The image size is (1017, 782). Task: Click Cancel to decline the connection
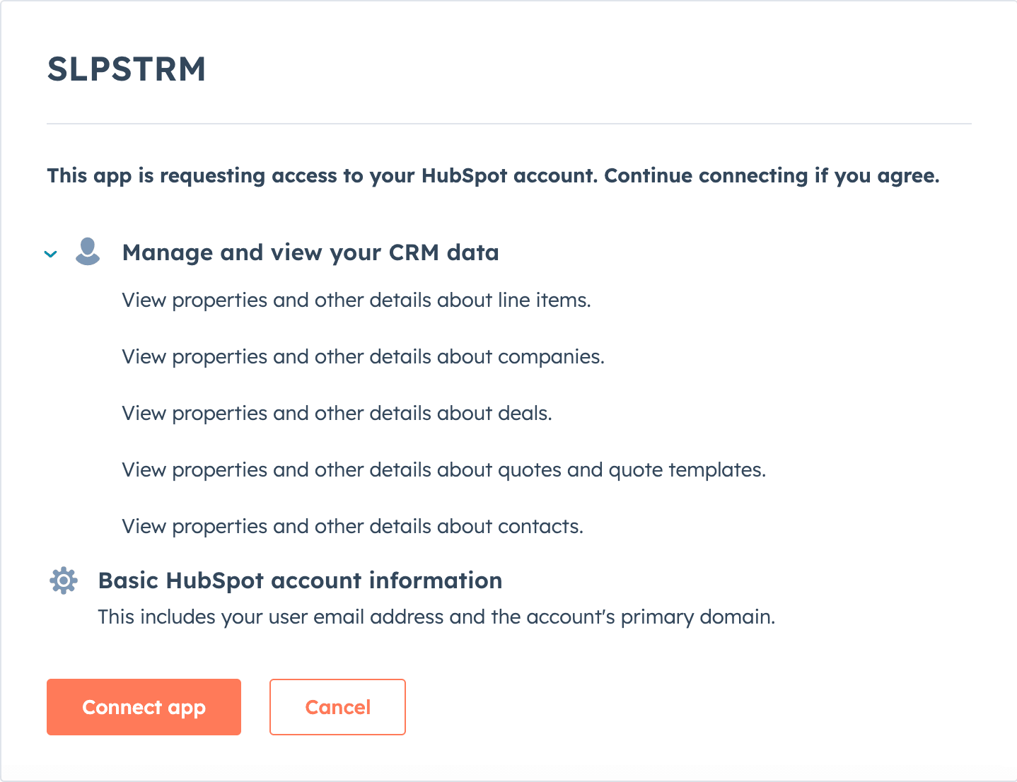[x=337, y=706]
